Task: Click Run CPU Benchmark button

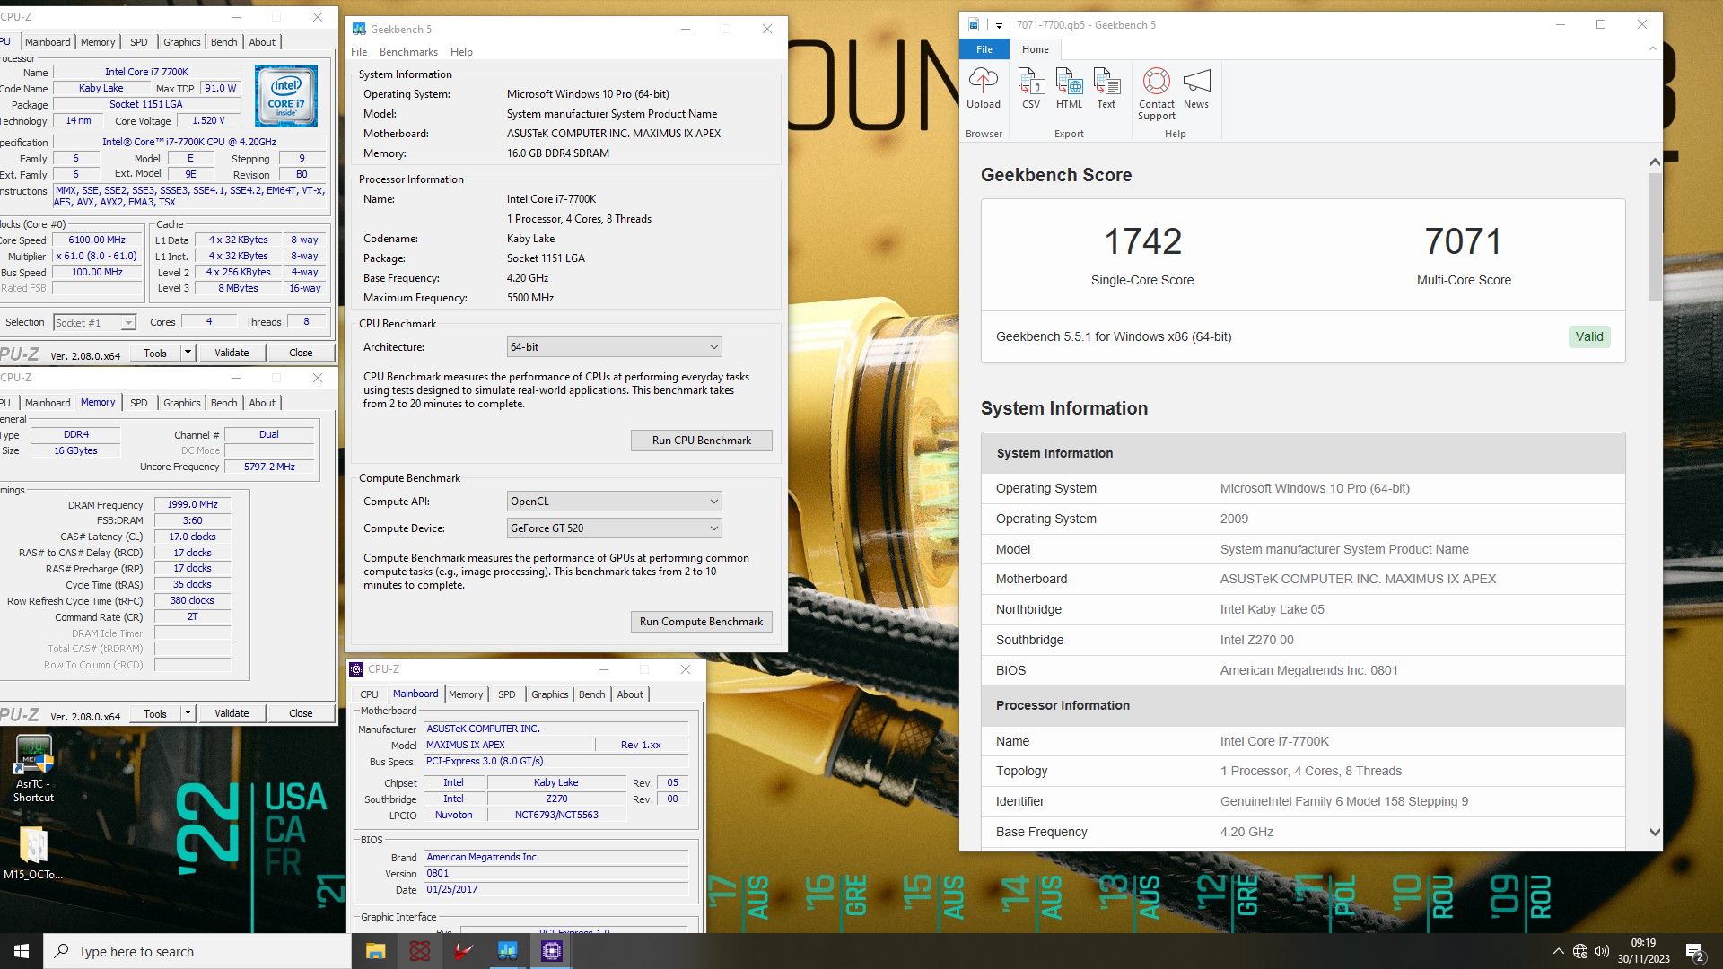Action: click(x=701, y=441)
